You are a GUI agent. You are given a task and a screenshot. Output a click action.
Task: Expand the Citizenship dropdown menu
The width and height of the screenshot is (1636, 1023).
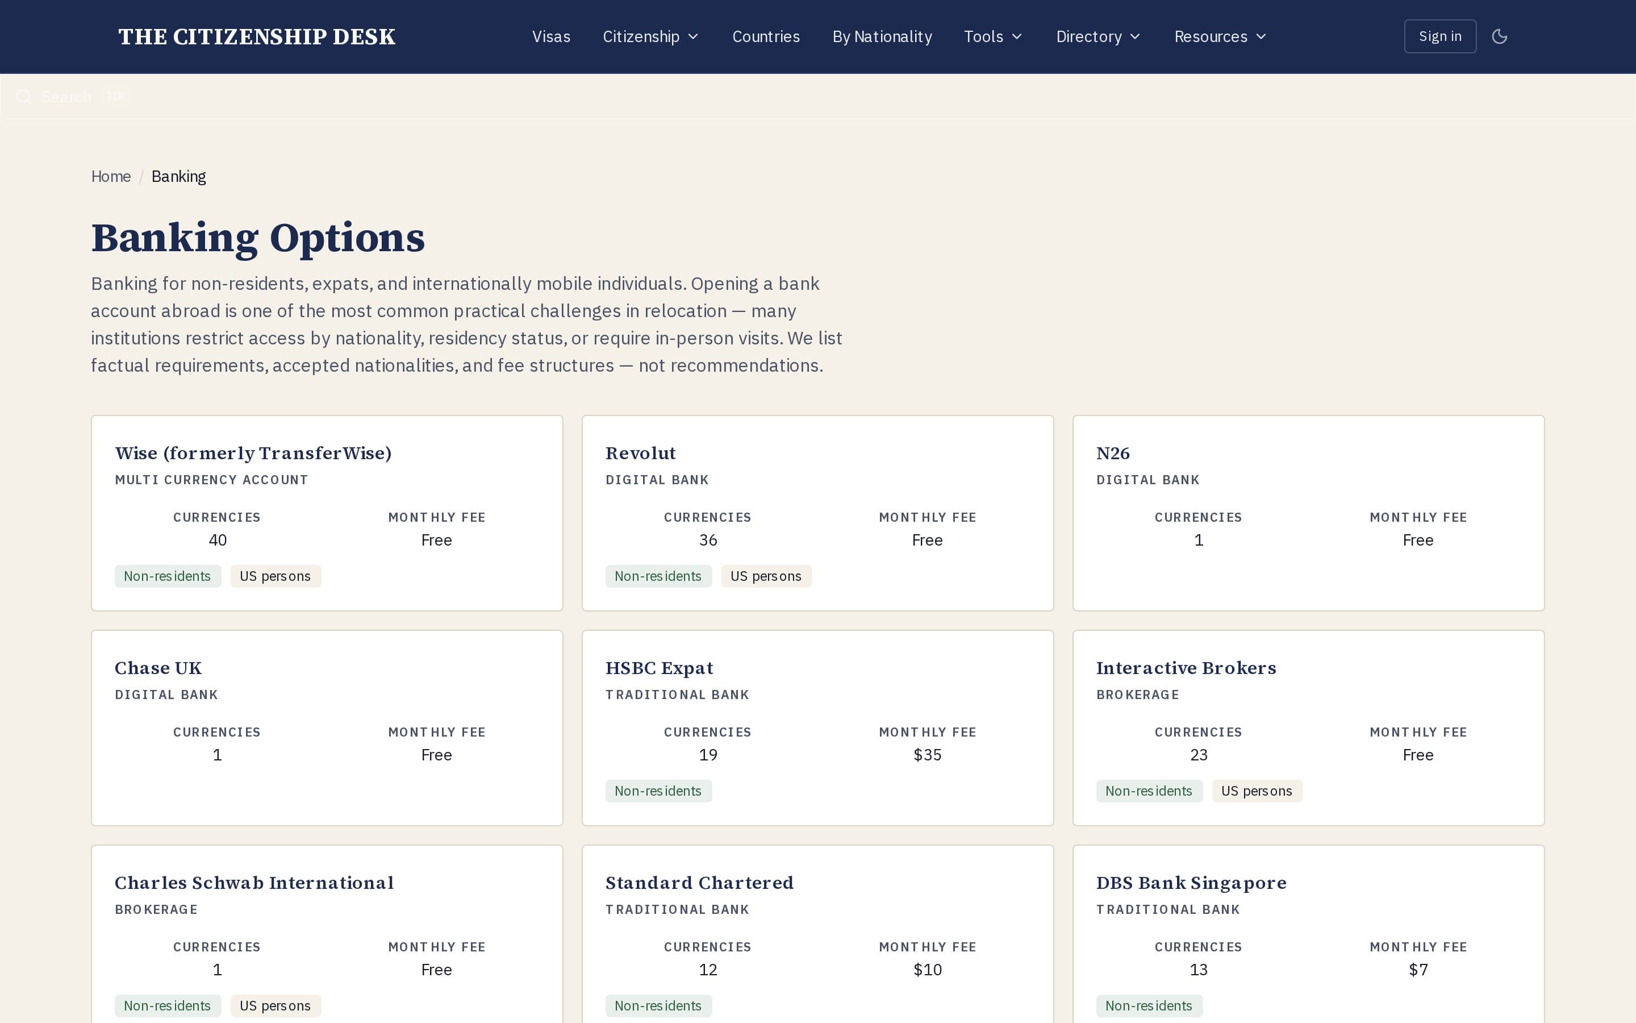pyautogui.click(x=650, y=36)
